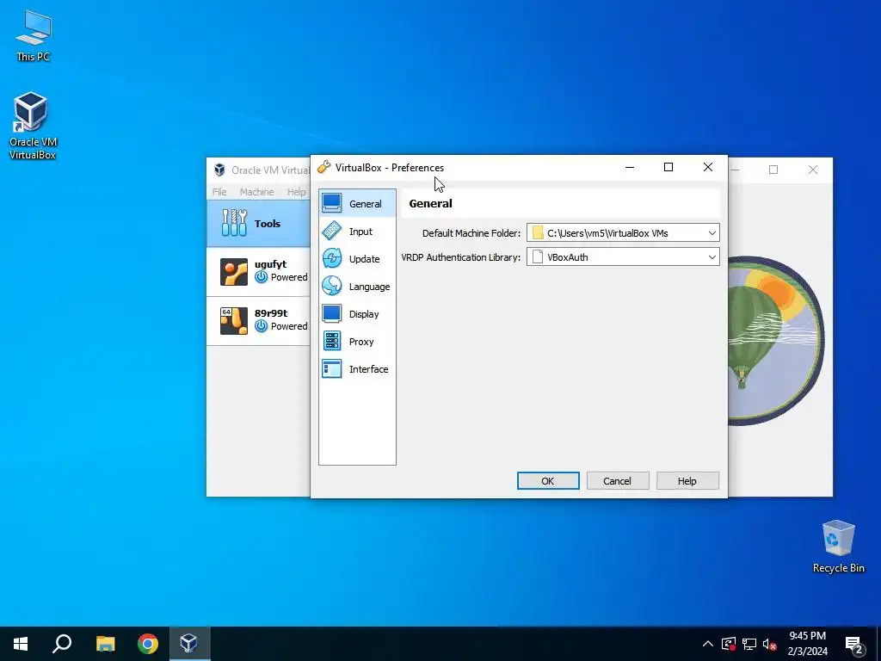The image size is (881, 661).
Task: Click the VirtualBox taskbar icon
Action: click(188, 644)
